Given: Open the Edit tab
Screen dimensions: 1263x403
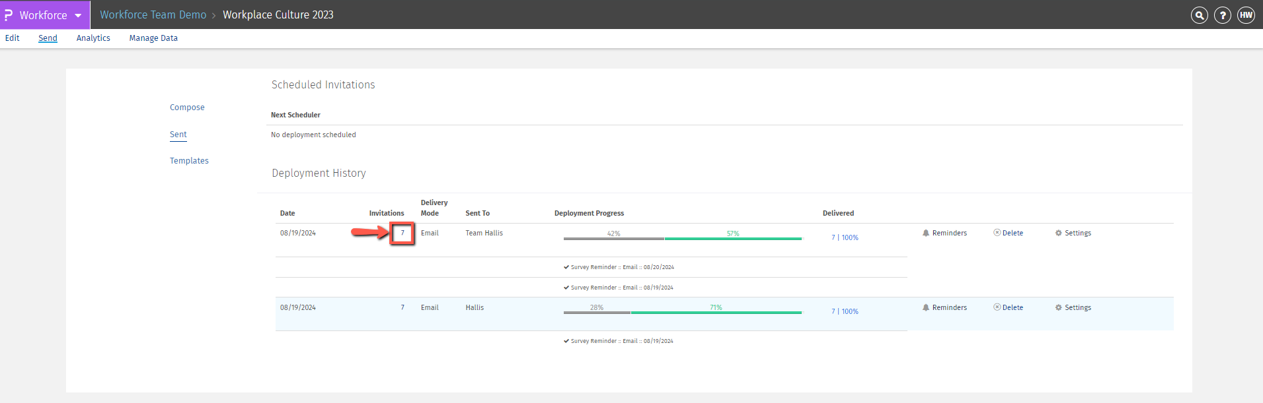Looking at the screenshot, I should tap(12, 38).
